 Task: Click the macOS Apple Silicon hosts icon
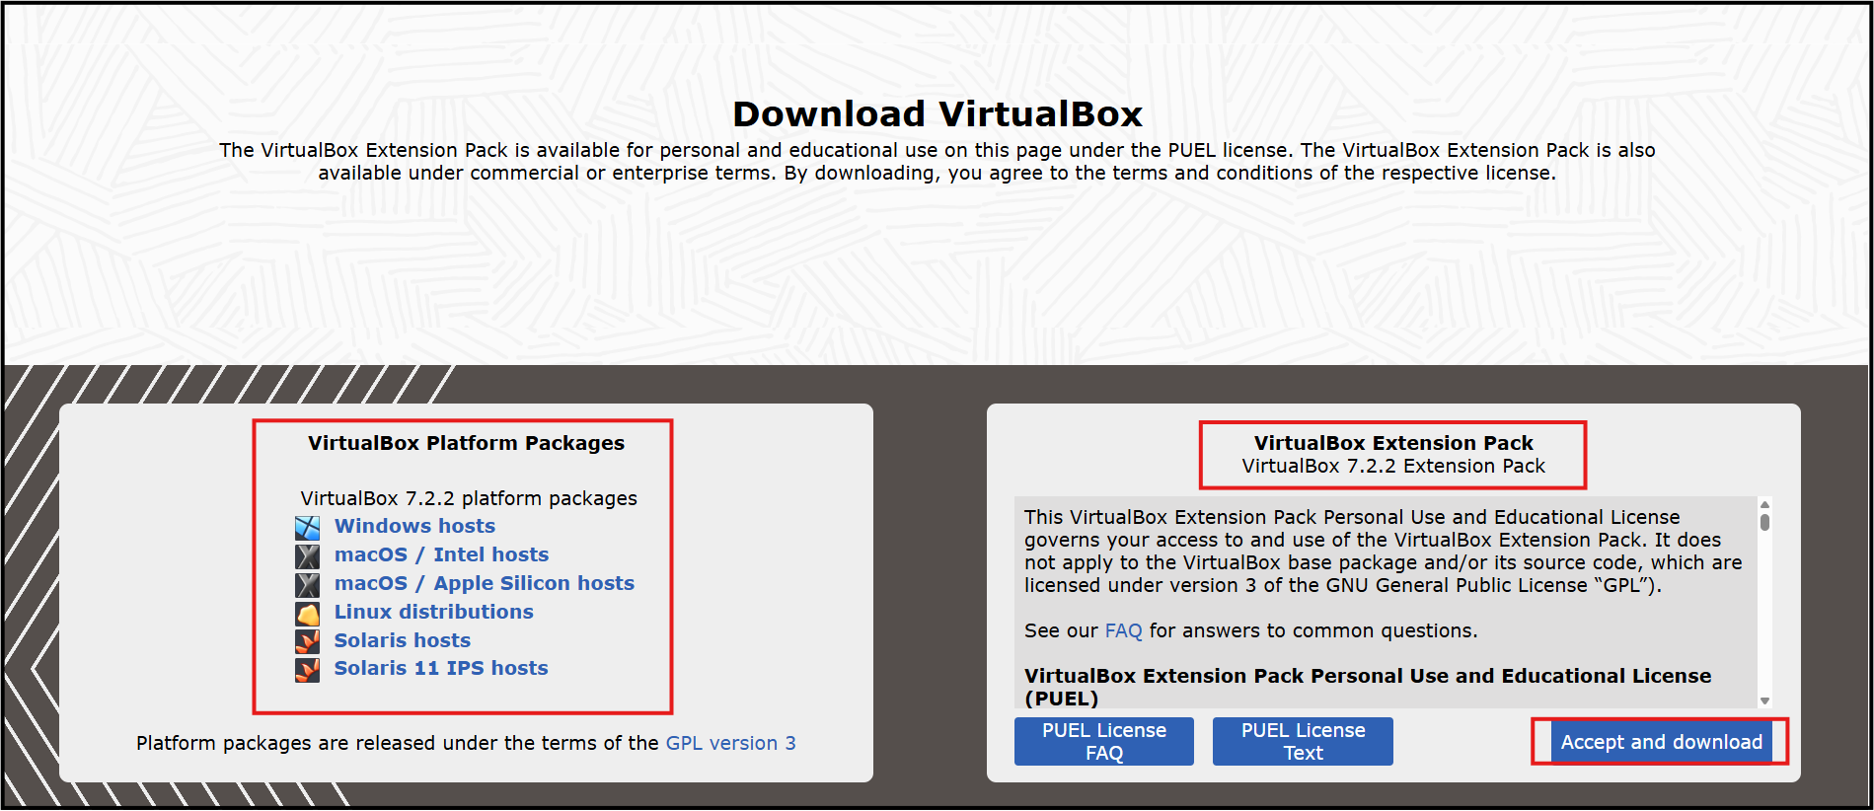pyautogui.click(x=307, y=585)
